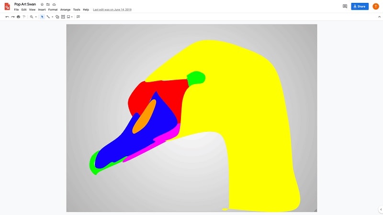Click the blue Share button
Image resolution: width=383 pixels, height=215 pixels.
pyautogui.click(x=360, y=6)
